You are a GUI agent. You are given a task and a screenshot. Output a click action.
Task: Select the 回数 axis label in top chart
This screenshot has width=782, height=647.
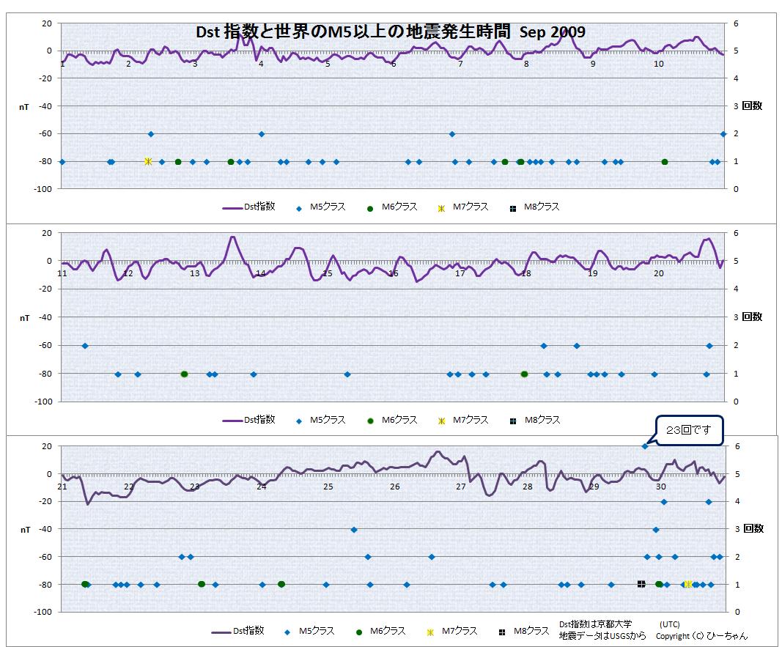(752, 106)
